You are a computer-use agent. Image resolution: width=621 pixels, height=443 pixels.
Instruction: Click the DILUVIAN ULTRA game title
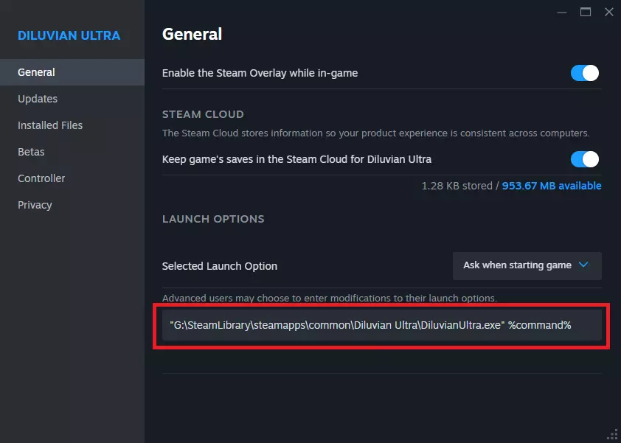[69, 35]
